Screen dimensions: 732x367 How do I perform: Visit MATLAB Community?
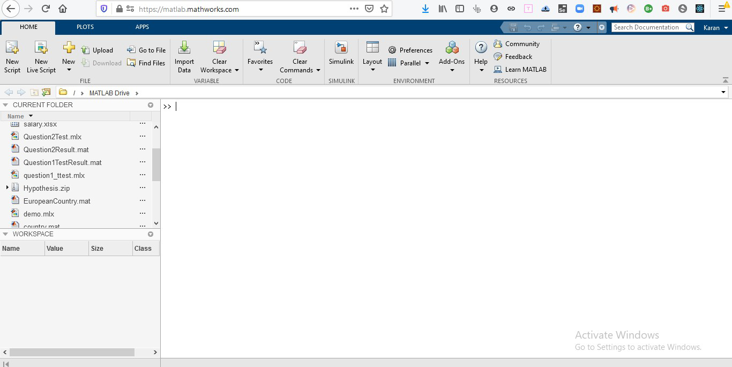click(517, 44)
